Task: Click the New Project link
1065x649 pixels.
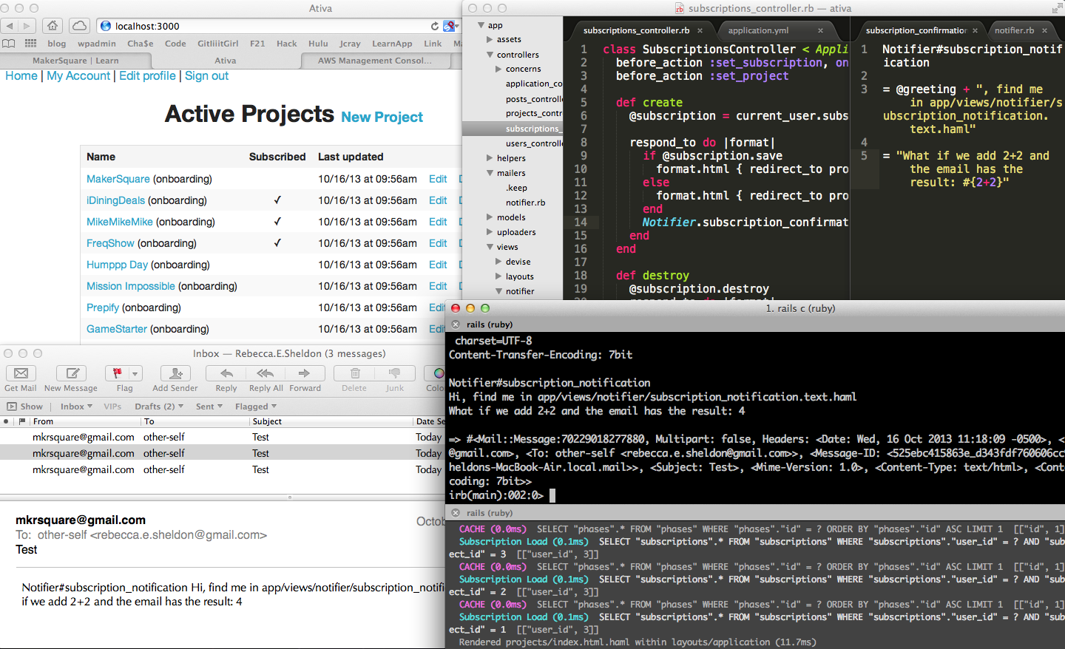Action: [x=382, y=118]
